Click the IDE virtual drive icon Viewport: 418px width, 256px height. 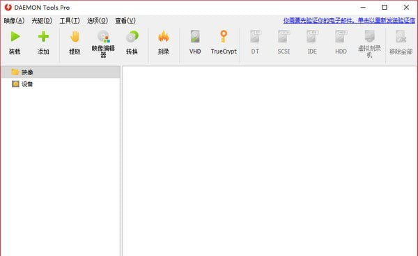point(312,37)
